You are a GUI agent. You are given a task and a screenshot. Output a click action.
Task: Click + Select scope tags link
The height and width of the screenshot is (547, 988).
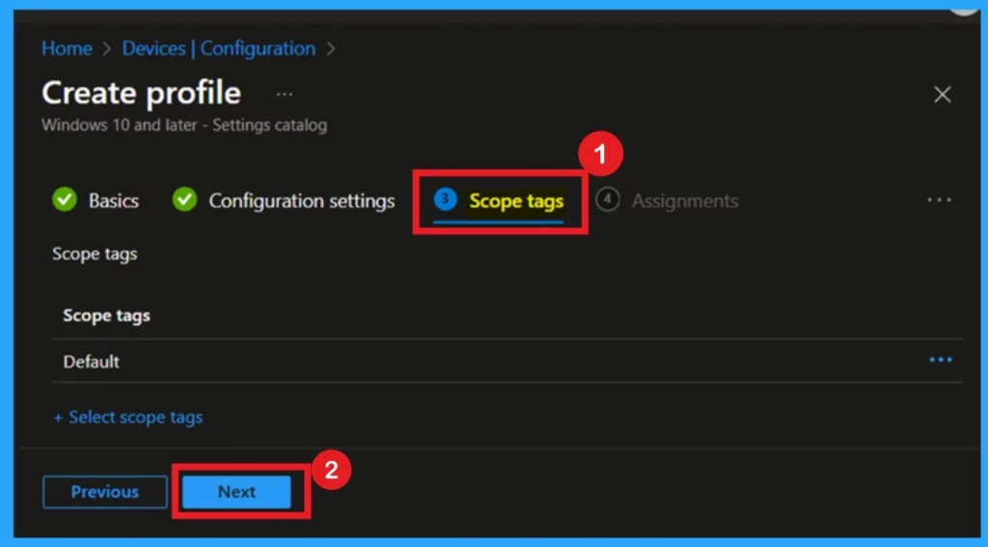coord(128,417)
